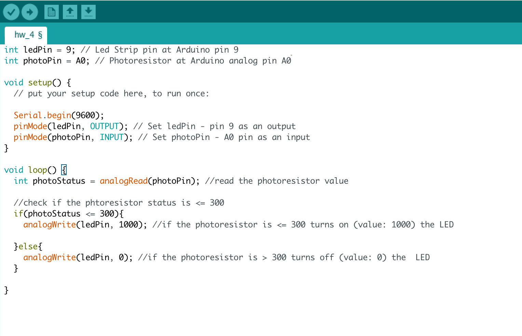Click the setup function name
Screen dimensions: 522x336
coord(40,83)
